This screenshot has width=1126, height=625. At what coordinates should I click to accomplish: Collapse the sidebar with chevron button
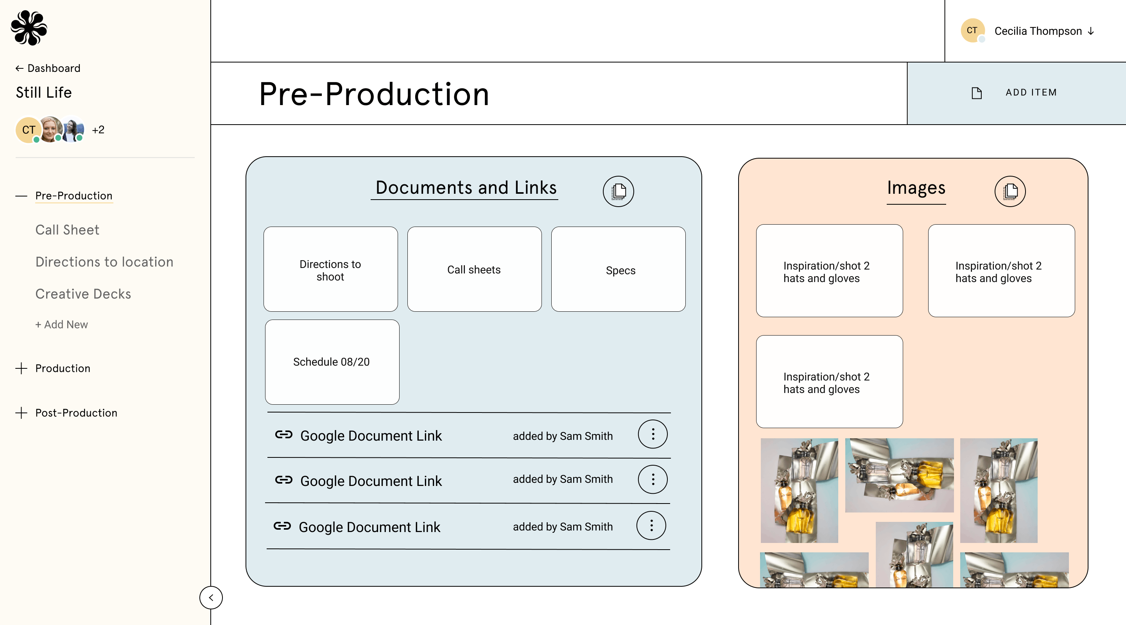[x=211, y=598]
